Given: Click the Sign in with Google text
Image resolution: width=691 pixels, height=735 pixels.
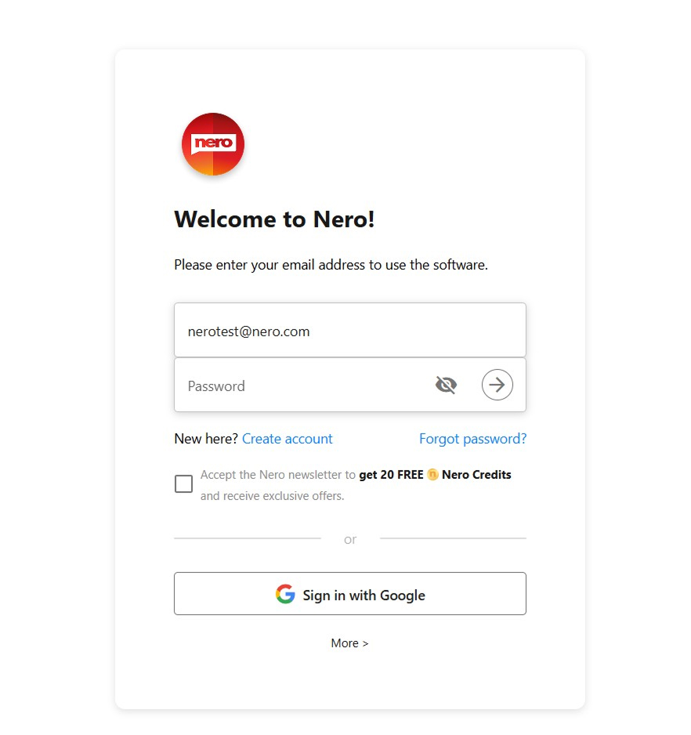Looking at the screenshot, I should tap(364, 596).
